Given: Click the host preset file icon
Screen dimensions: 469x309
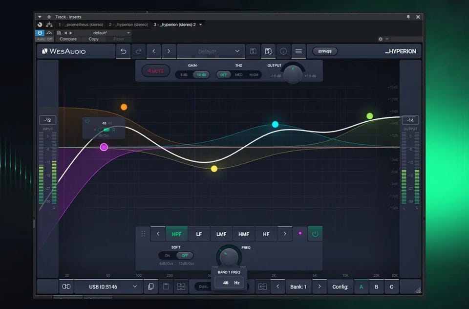Looking at the screenshot, I should (59, 33).
